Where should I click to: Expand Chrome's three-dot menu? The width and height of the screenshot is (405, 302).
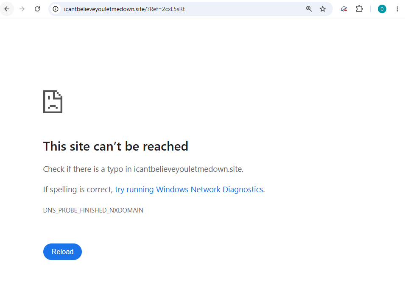click(397, 9)
